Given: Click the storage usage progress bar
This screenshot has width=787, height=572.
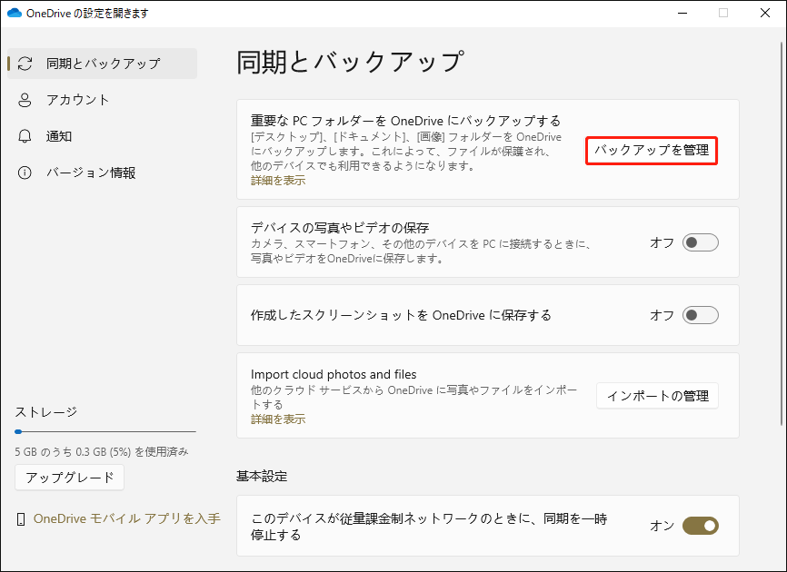Looking at the screenshot, I should (105, 431).
